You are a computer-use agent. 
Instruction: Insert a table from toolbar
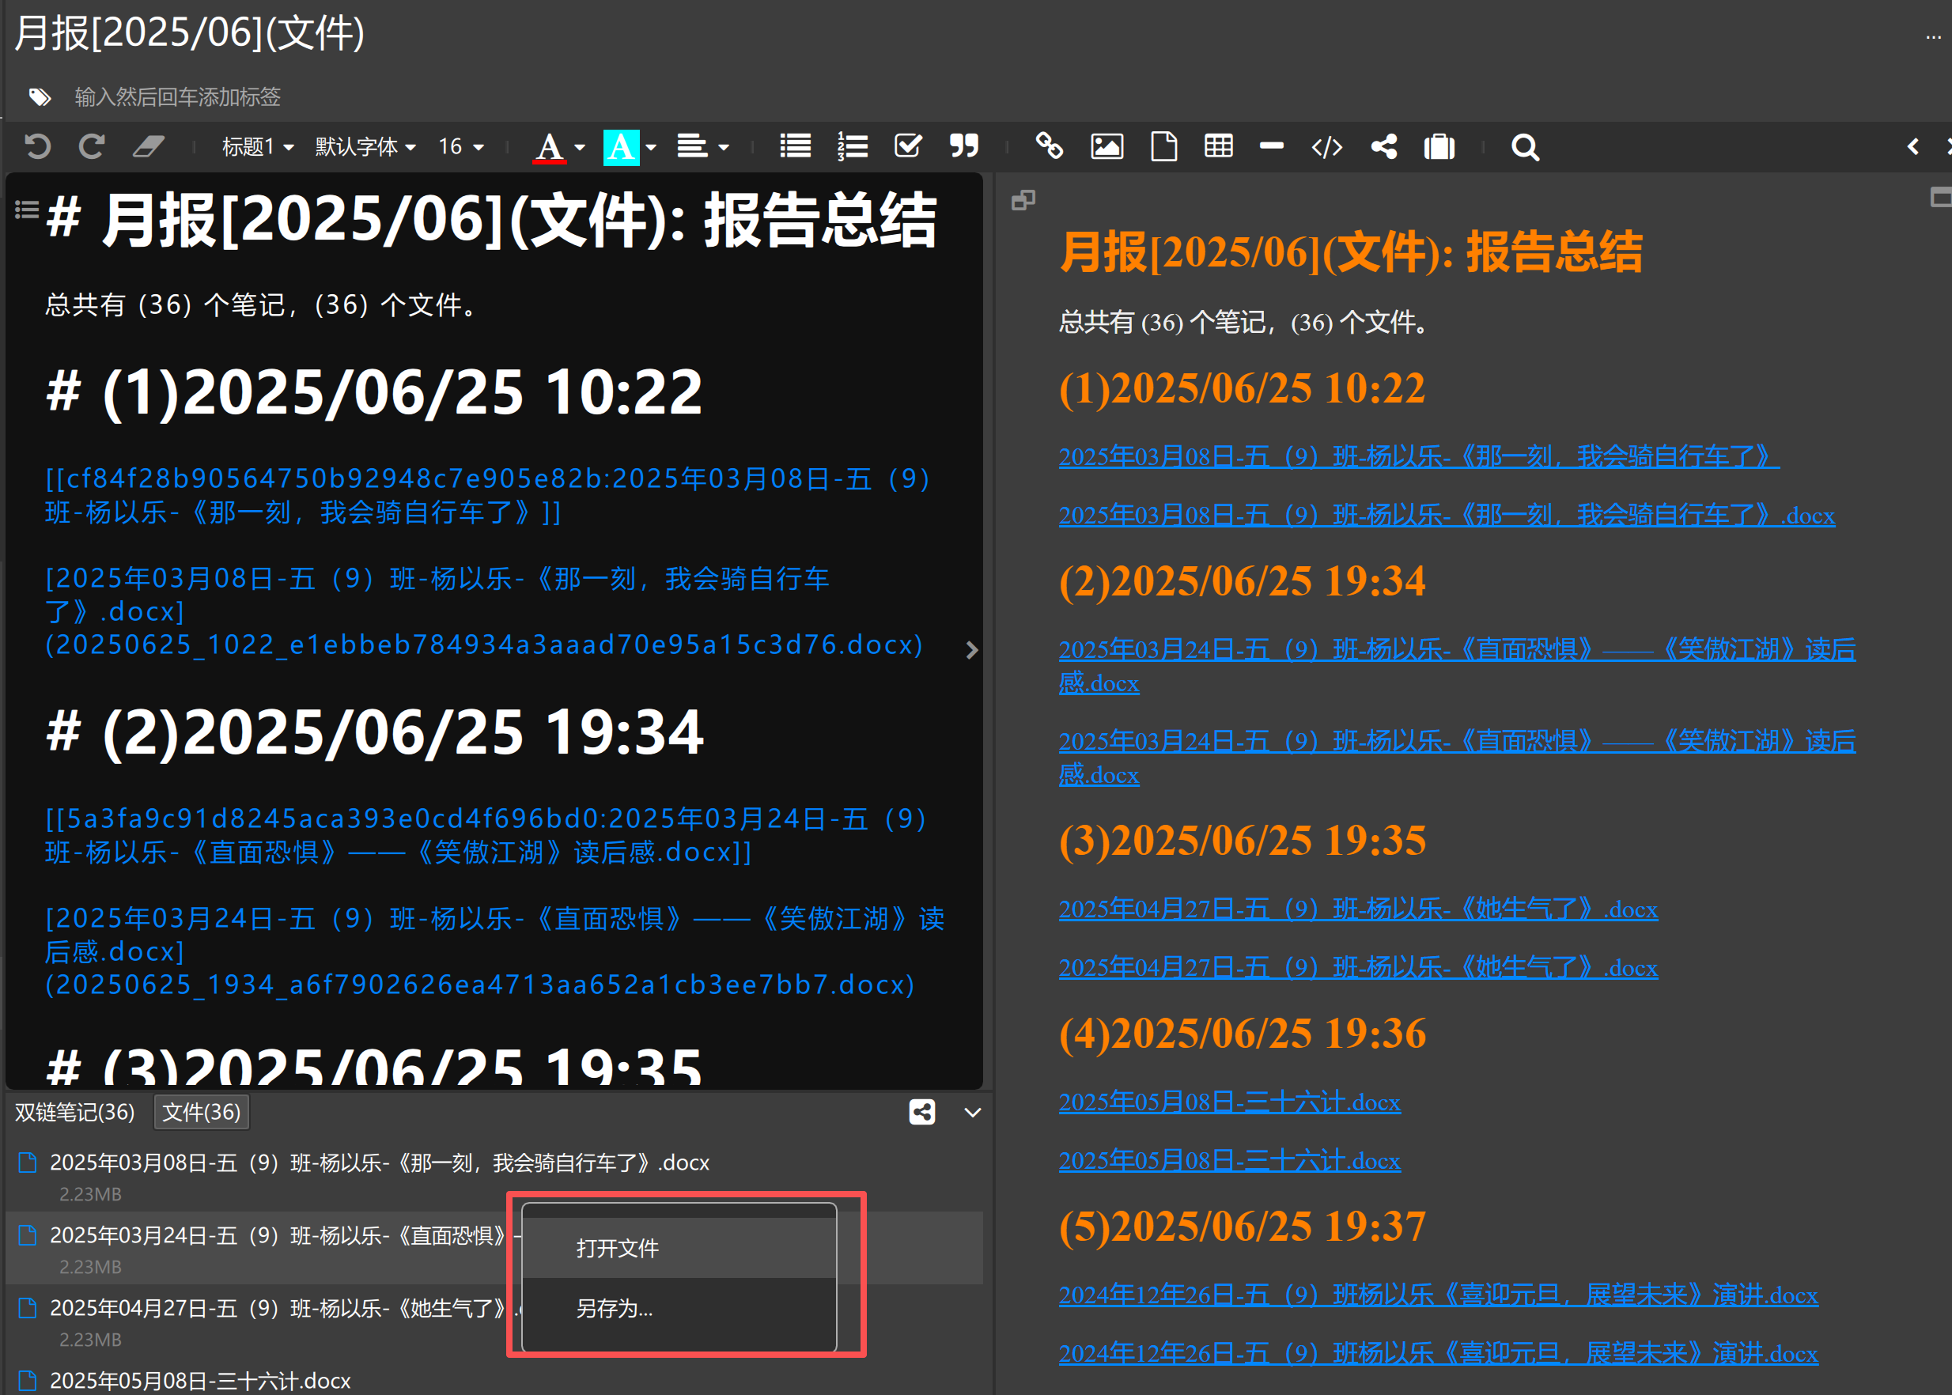tap(1217, 147)
